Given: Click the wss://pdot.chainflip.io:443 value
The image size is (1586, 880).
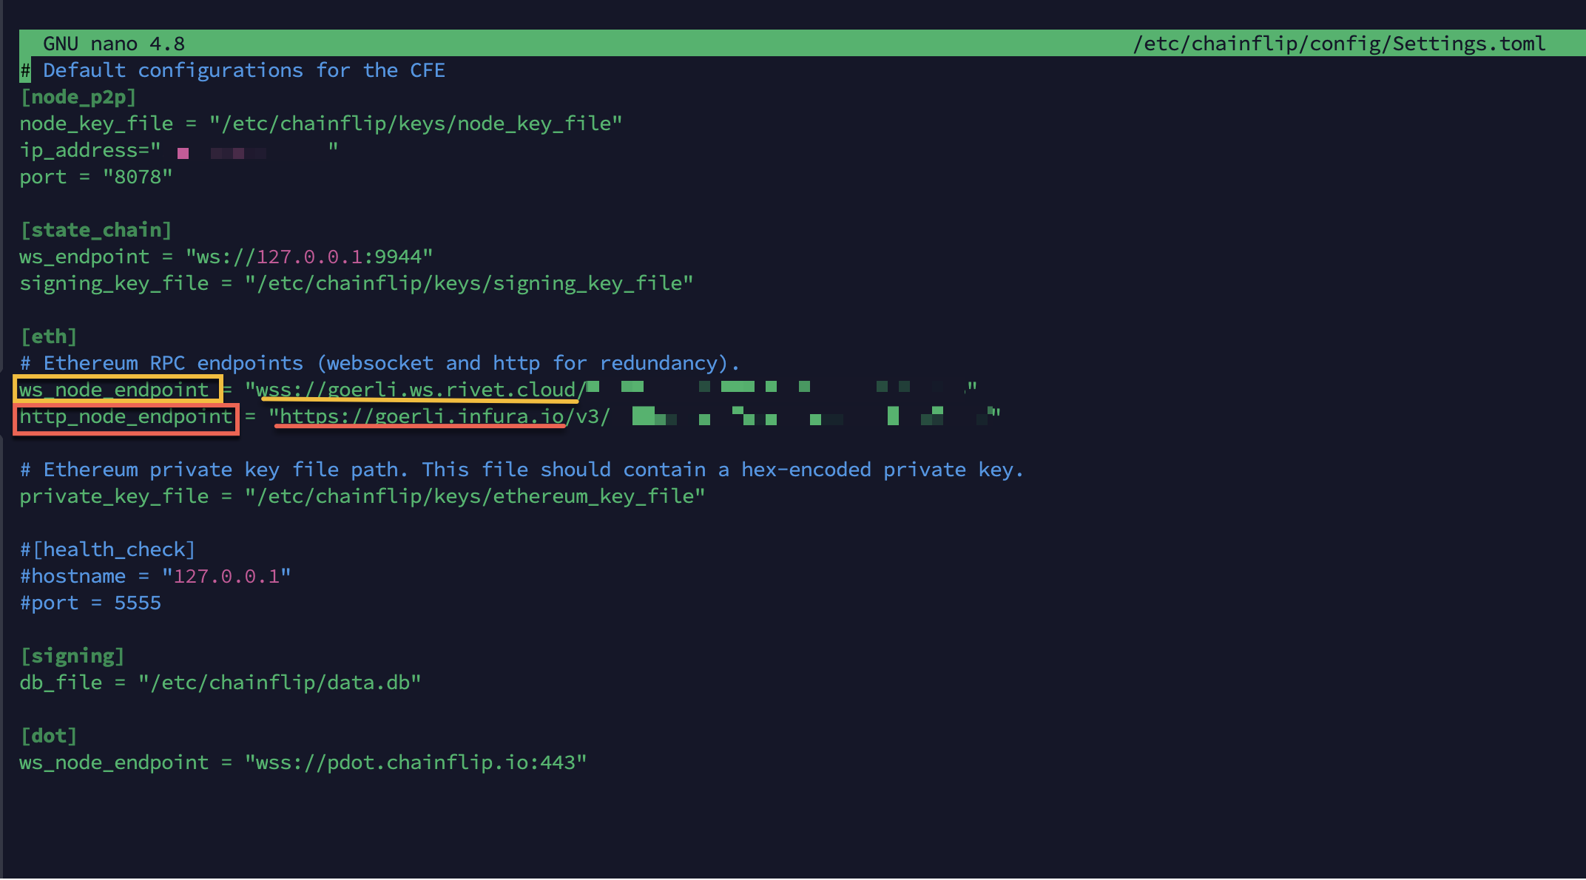Looking at the screenshot, I should (416, 762).
